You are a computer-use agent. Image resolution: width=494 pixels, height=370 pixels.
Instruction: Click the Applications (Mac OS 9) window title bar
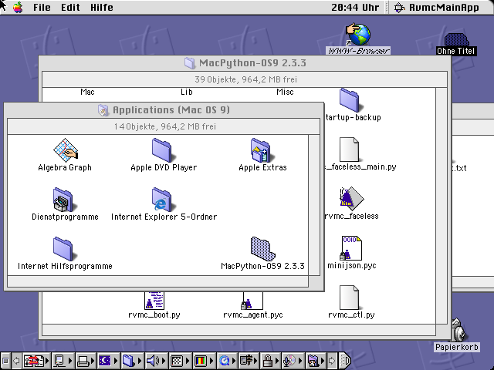(x=164, y=109)
